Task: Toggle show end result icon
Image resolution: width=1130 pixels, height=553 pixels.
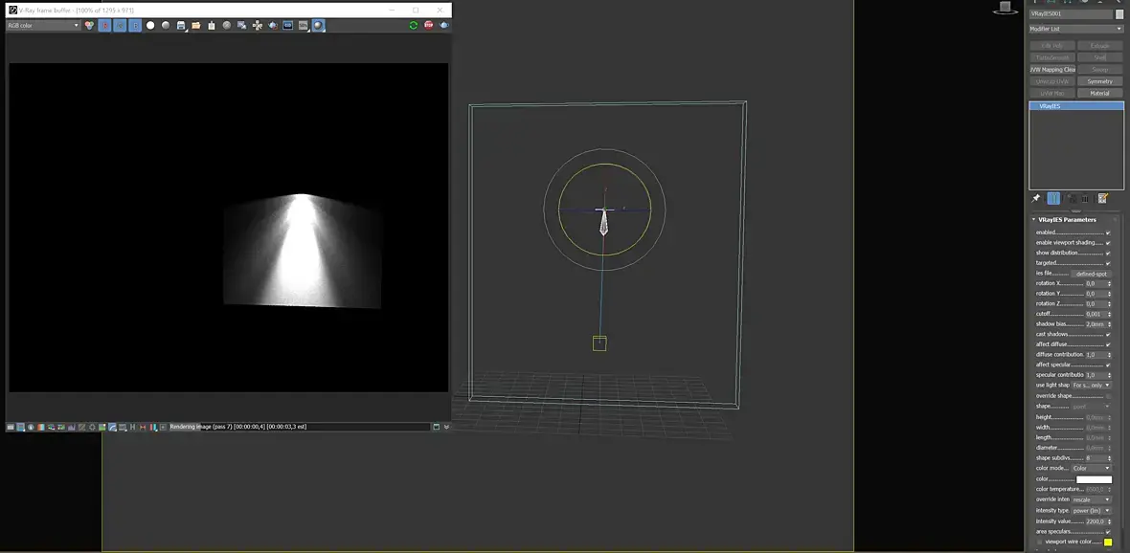Action: [x=1053, y=198]
